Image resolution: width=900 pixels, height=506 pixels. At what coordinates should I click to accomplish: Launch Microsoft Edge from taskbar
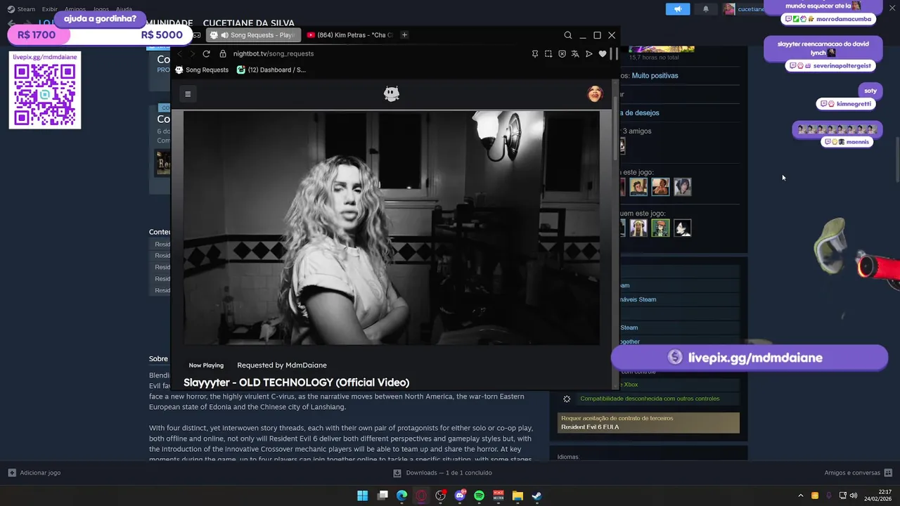pyautogui.click(x=401, y=495)
